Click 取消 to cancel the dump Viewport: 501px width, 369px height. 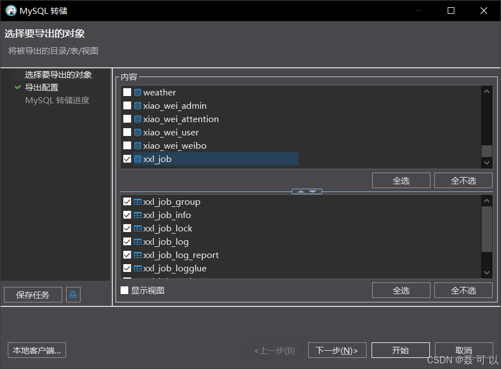[x=464, y=350]
